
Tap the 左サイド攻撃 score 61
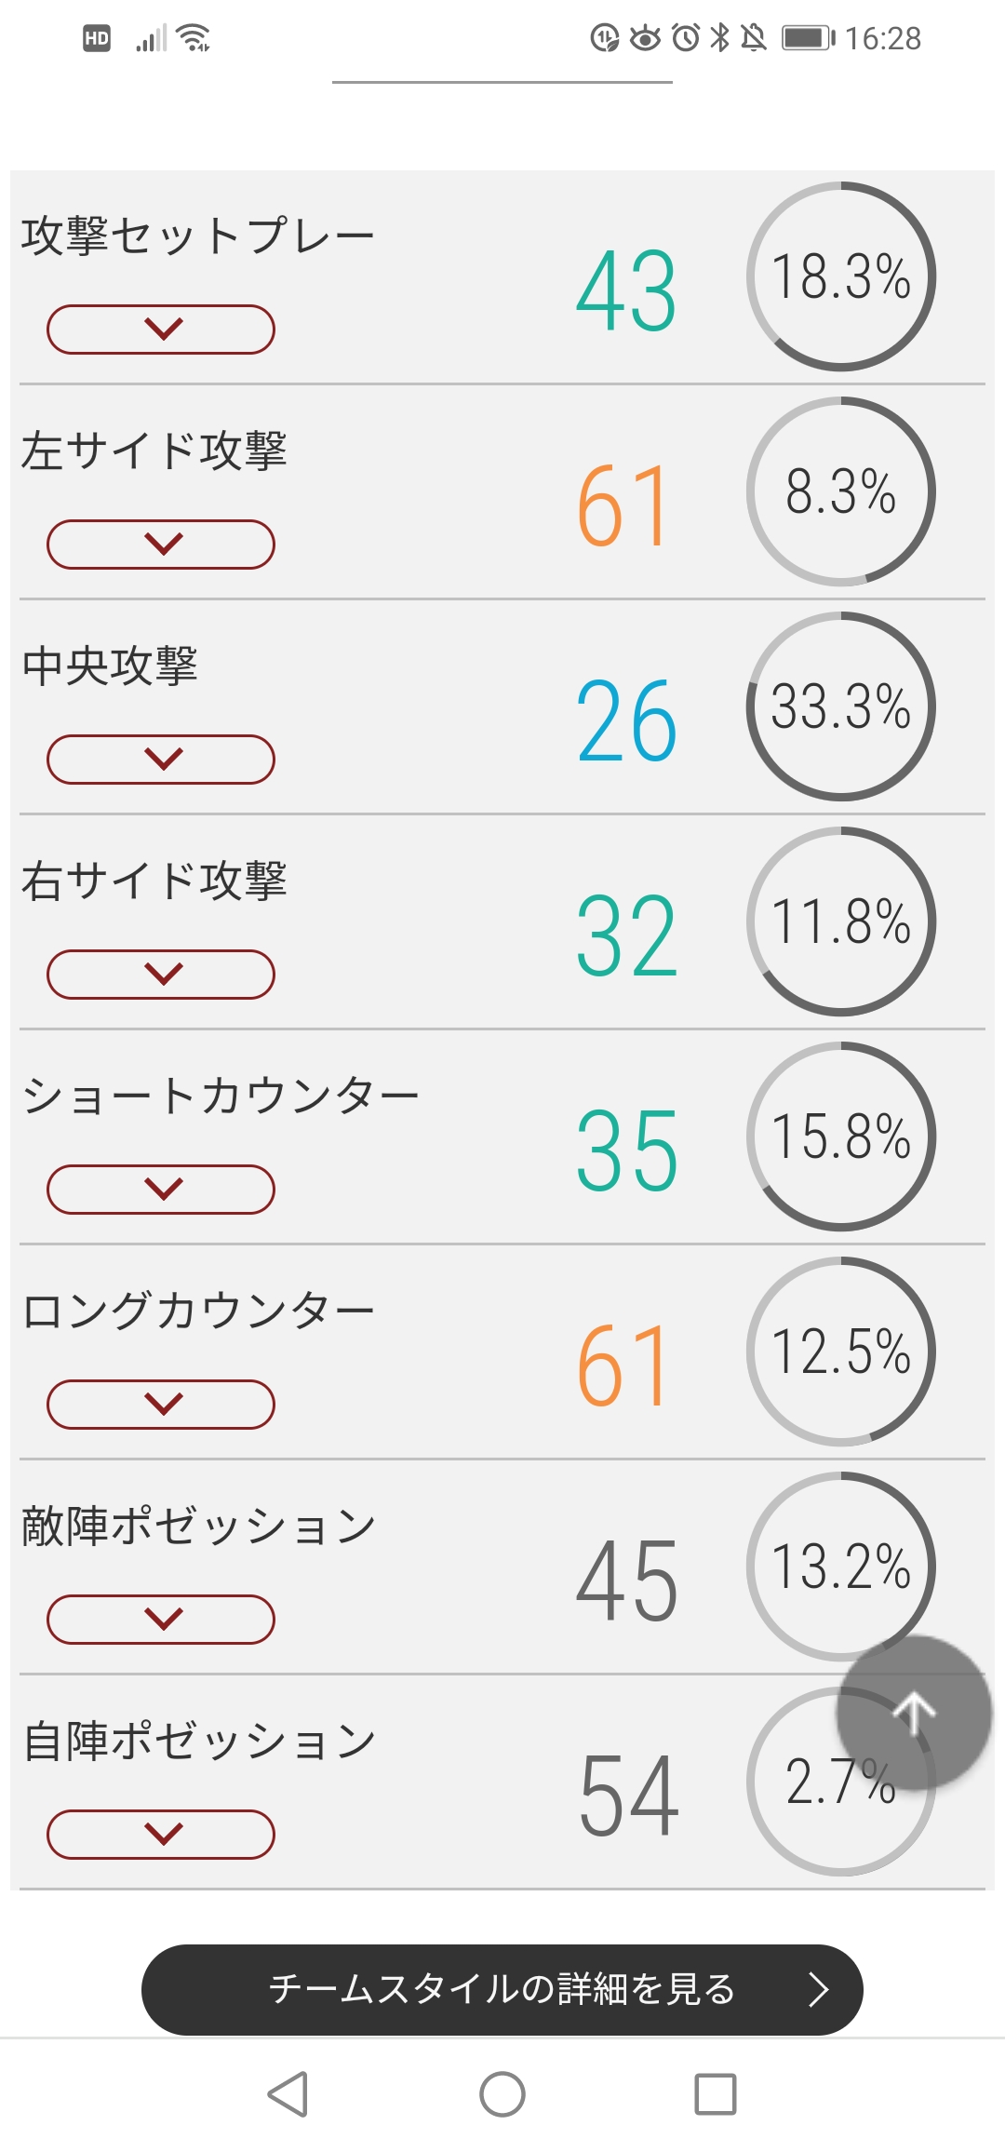(x=623, y=507)
